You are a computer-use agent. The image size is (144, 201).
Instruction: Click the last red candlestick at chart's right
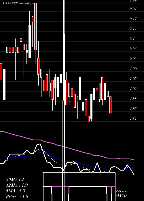click(x=110, y=105)
